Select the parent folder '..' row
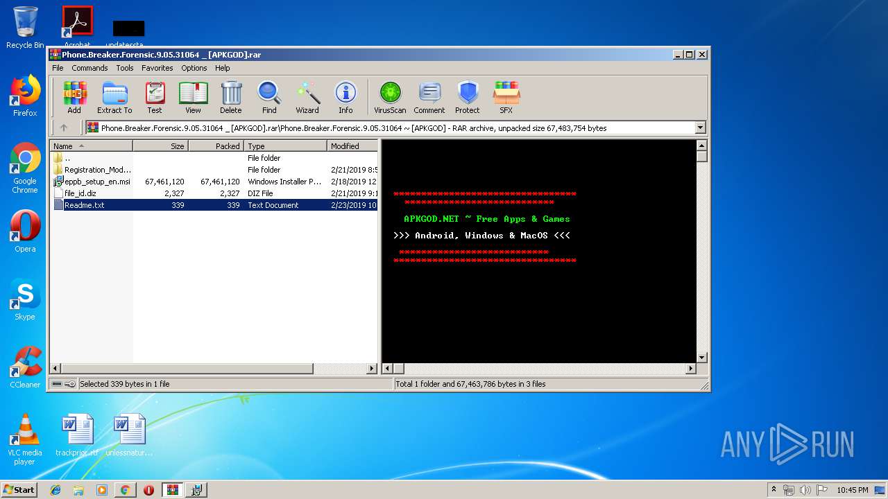This screenshot has height=499, width=888. [x=214, y=158]
